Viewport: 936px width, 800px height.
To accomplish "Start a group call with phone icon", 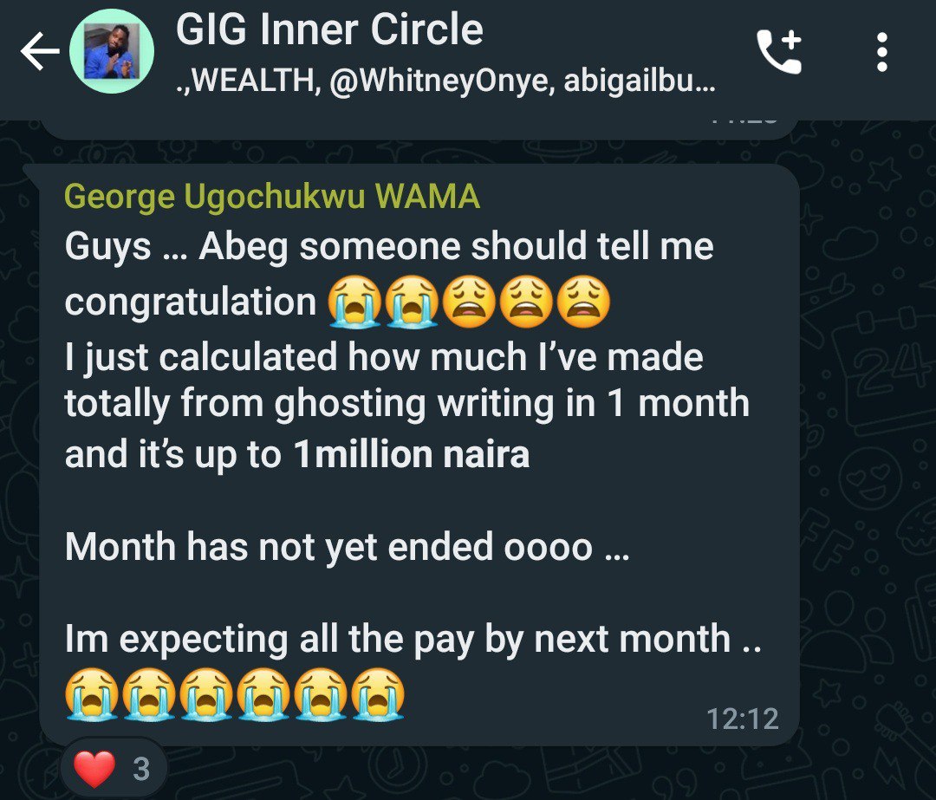I will 779,52.
